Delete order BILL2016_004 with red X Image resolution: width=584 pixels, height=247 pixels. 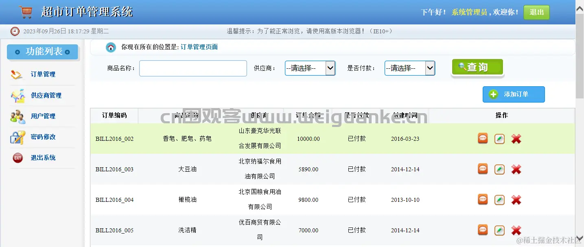pos(516,200)
